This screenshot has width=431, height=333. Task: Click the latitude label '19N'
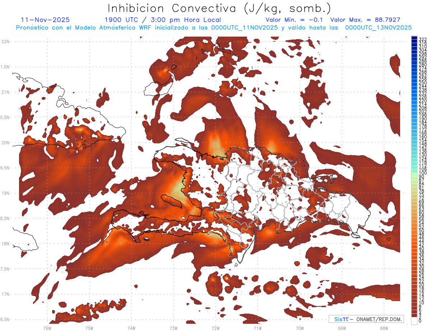point(5,193)
